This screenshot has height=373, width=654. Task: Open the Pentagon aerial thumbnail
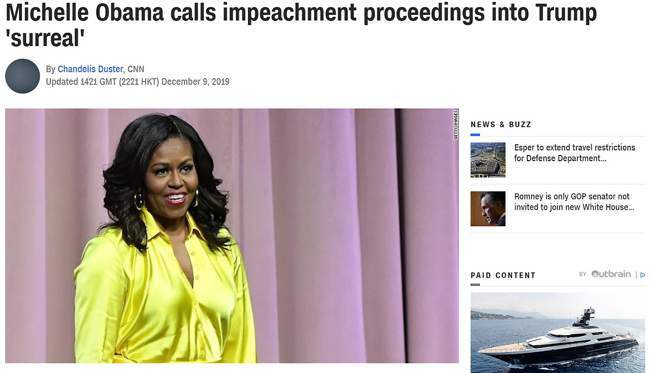(x=488, y=160)
